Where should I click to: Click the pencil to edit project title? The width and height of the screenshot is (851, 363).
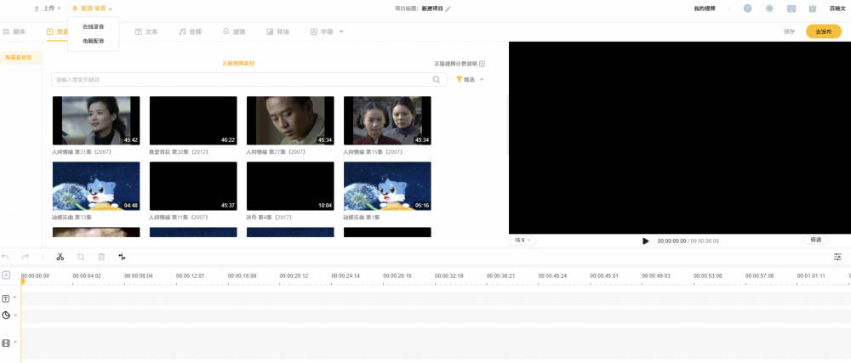448,9
